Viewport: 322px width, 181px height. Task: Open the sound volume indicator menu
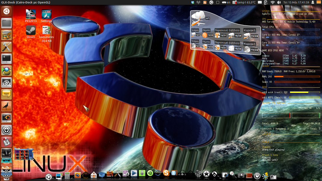tap(279, 2)
